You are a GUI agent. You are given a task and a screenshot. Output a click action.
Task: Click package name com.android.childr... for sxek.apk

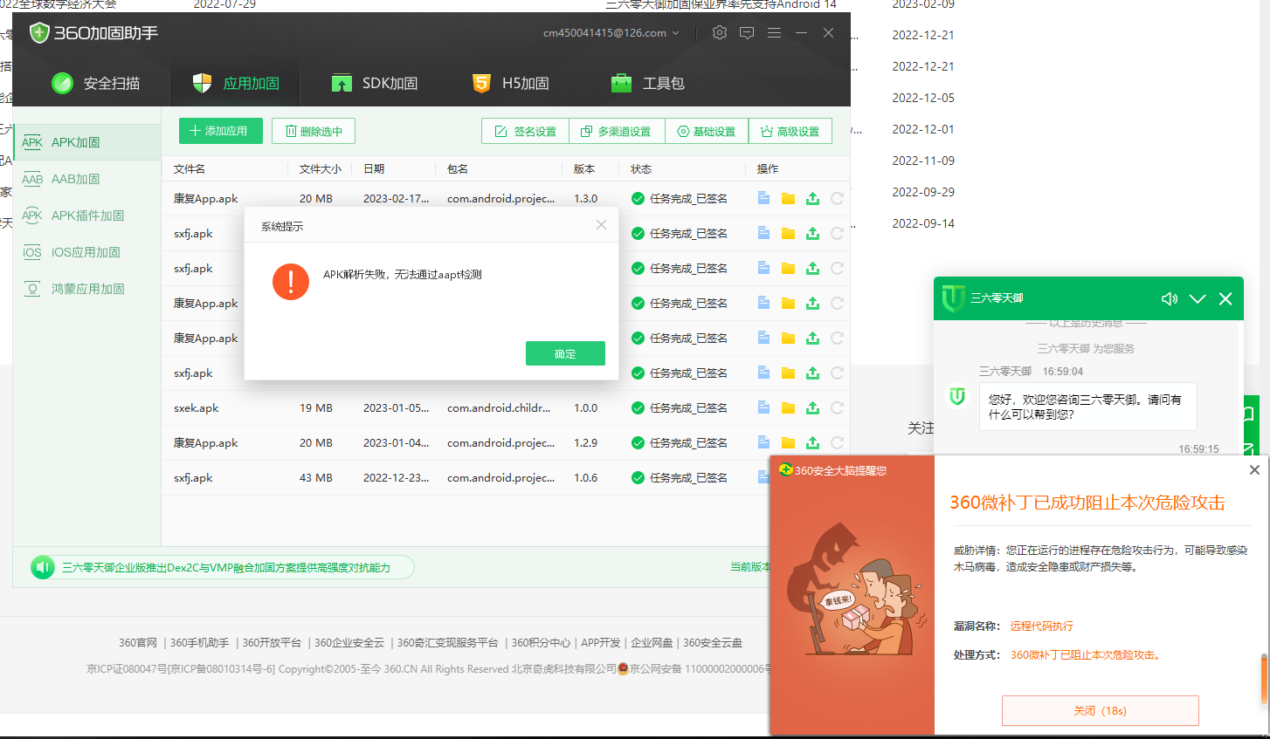click(x=499, y=407)
